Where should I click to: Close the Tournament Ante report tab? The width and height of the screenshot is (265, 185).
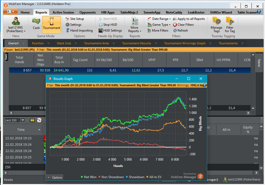114,43
